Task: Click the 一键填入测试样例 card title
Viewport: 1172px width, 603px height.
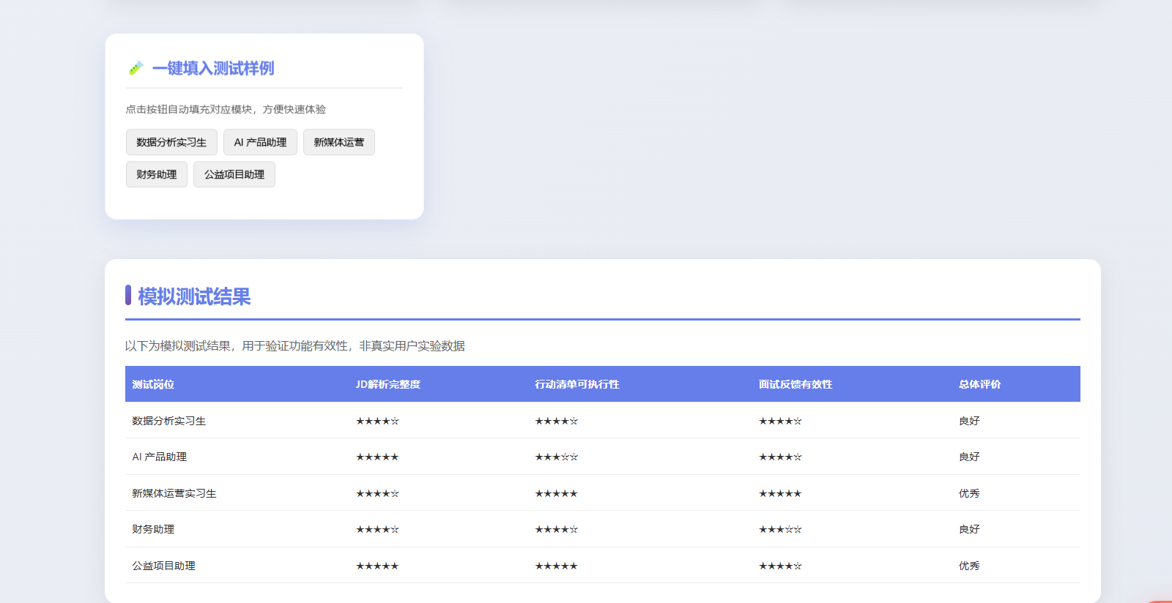Action: 213,68
